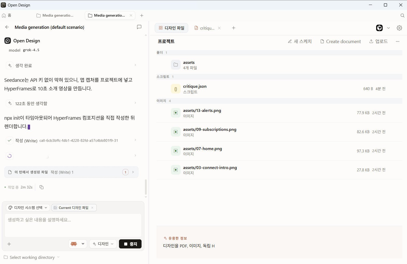407x264 pixels.
Task: Remove the Current 디자인 파일 chip
Action: click(x=92, y=208)
